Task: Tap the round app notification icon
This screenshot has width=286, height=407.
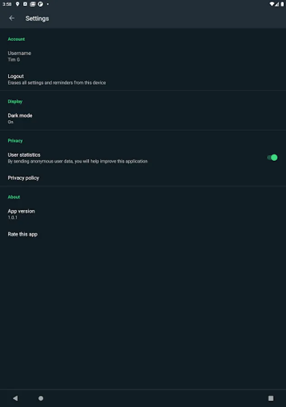Action: (x=40, y=4)
